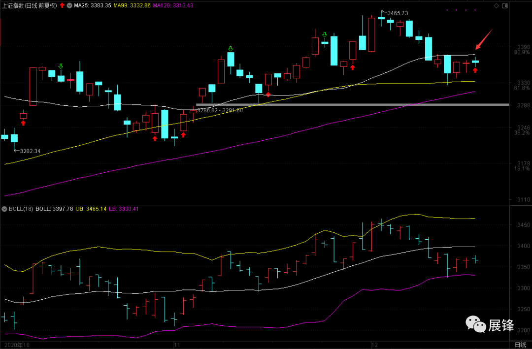Click the 2020年10 date axis label
This screenshot has width=532, height=349.
17,345
